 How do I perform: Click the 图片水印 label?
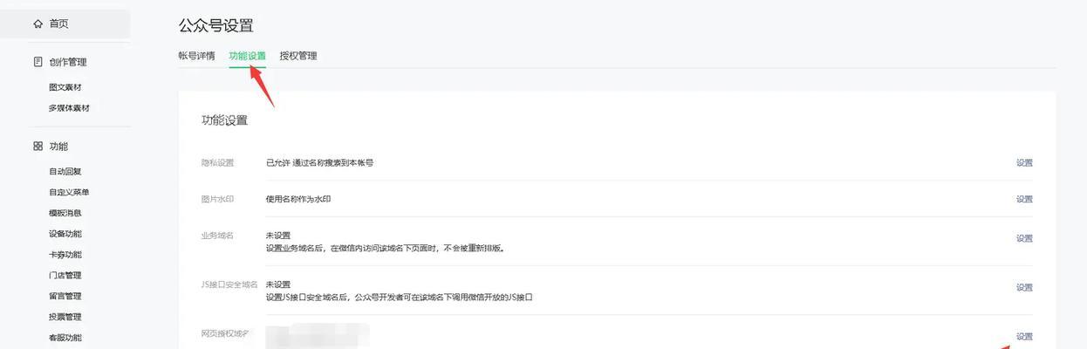point(217,200)
